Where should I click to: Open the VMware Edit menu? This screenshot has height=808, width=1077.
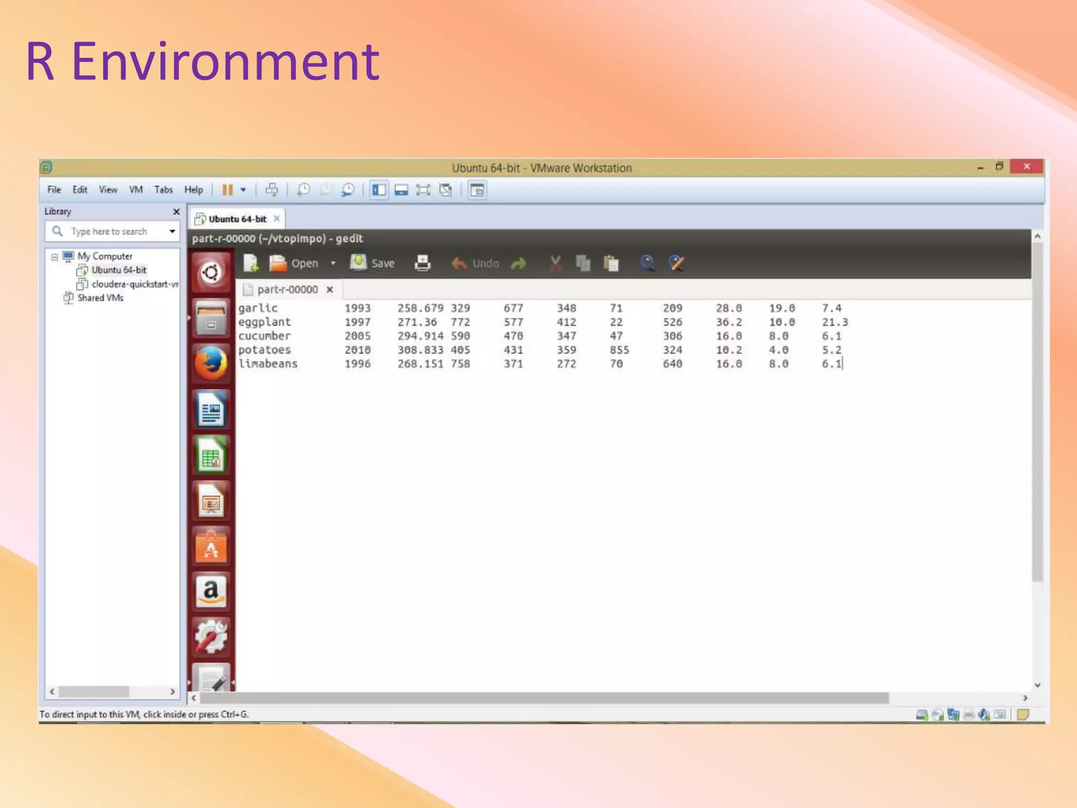point(80,190)
